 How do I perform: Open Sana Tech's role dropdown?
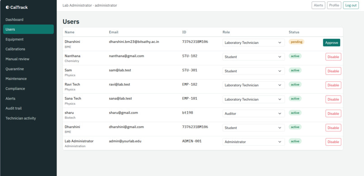pyautogui.click(x=253, y=99)
